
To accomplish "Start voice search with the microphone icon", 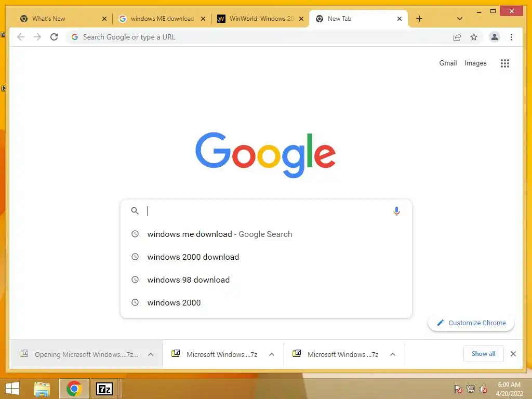I will tap(396, 211).
